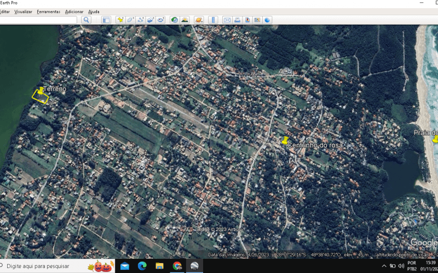
Task: Toggle sunlight across the landscape
Action: (x=185, y=20)
